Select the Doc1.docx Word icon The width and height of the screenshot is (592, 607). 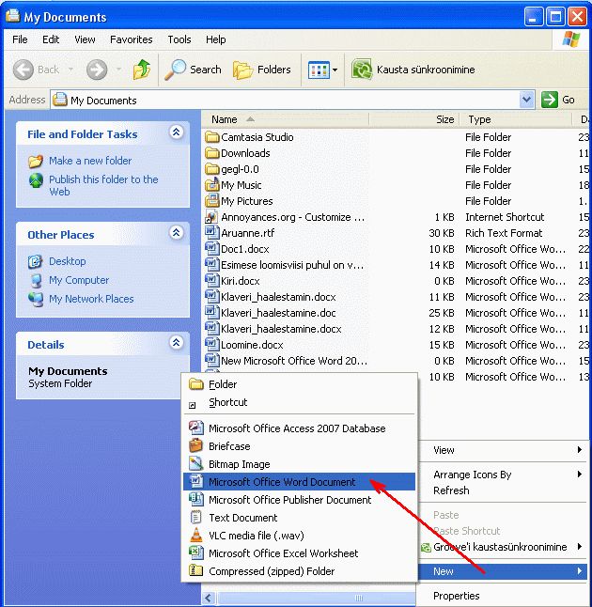(x=211, y=249)
